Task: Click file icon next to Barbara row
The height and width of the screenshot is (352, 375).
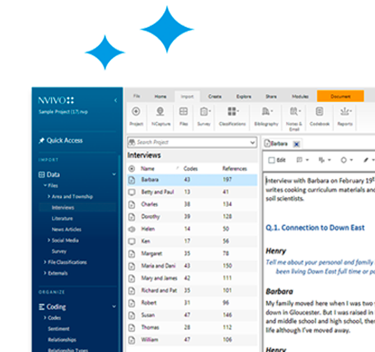Action: (132, 180)
